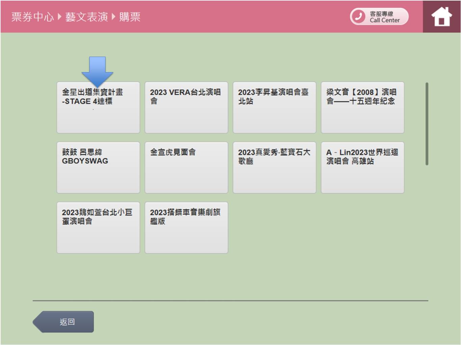The height and width of the screenshot is (345, 461).
Task: Click 購票 in the breadcrumb path
Action: (130, 17)
